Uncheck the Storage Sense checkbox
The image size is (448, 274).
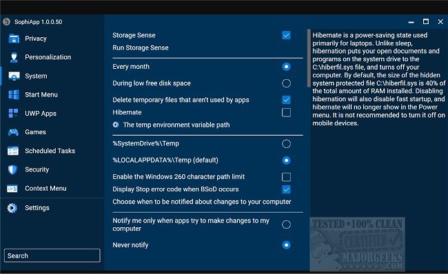click(x=286, y=35)
